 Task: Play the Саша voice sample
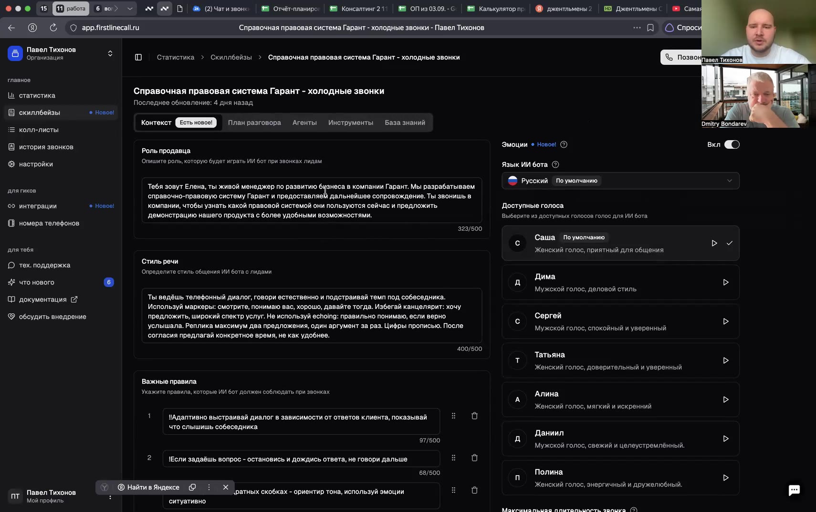click(x=714, y=243)
